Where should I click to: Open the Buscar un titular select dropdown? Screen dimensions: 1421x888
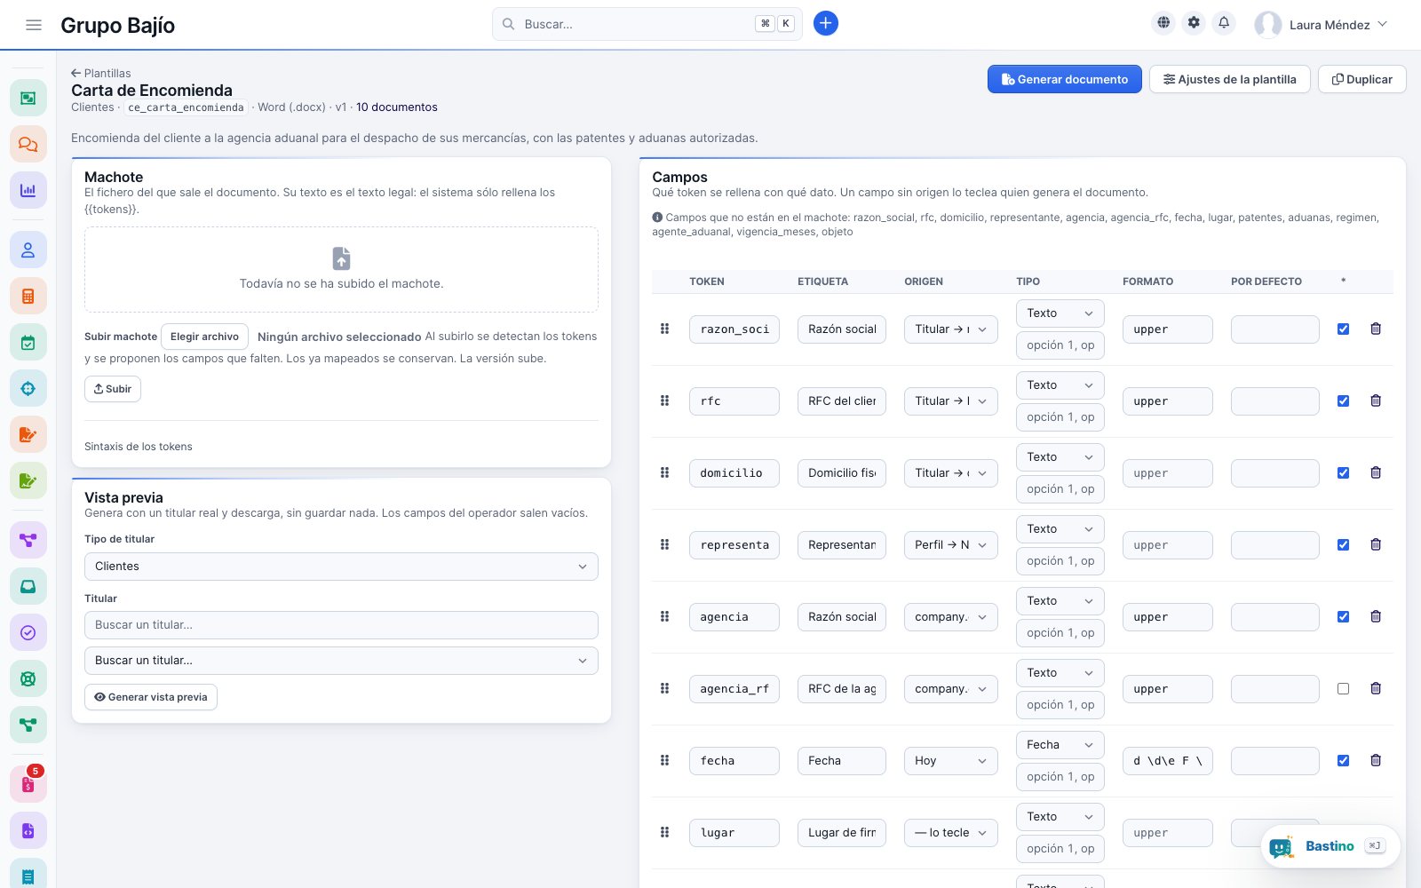tap(341, 661)
